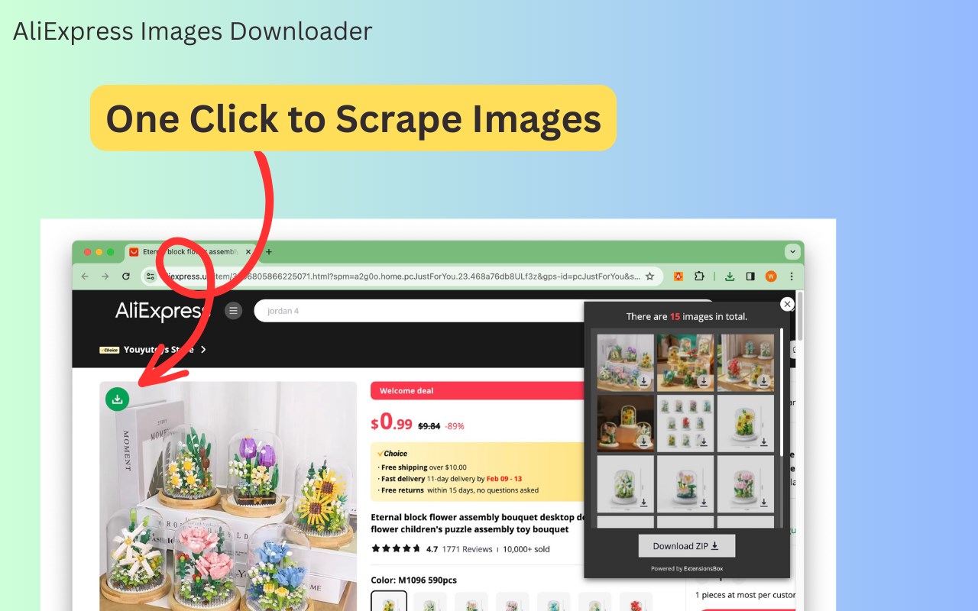Expand the tab search dropdown
Viewport: 978px width, 611px height.
point(792,251)
